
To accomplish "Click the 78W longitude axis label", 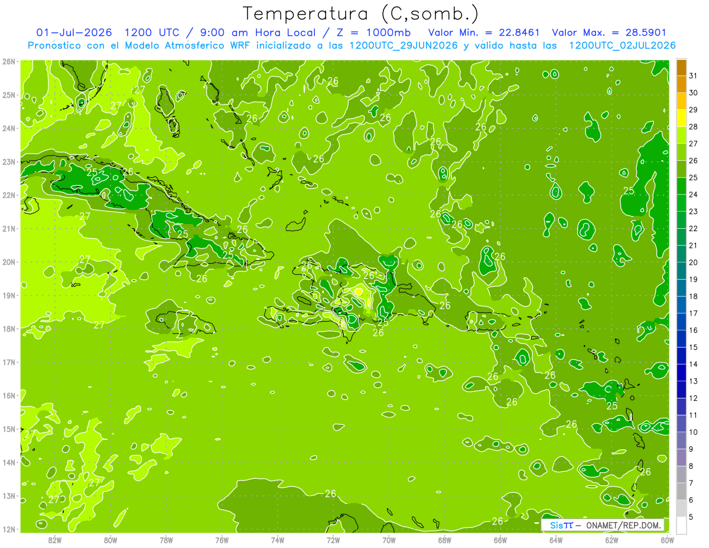I will pyautogui.click(x=166, y=539).
